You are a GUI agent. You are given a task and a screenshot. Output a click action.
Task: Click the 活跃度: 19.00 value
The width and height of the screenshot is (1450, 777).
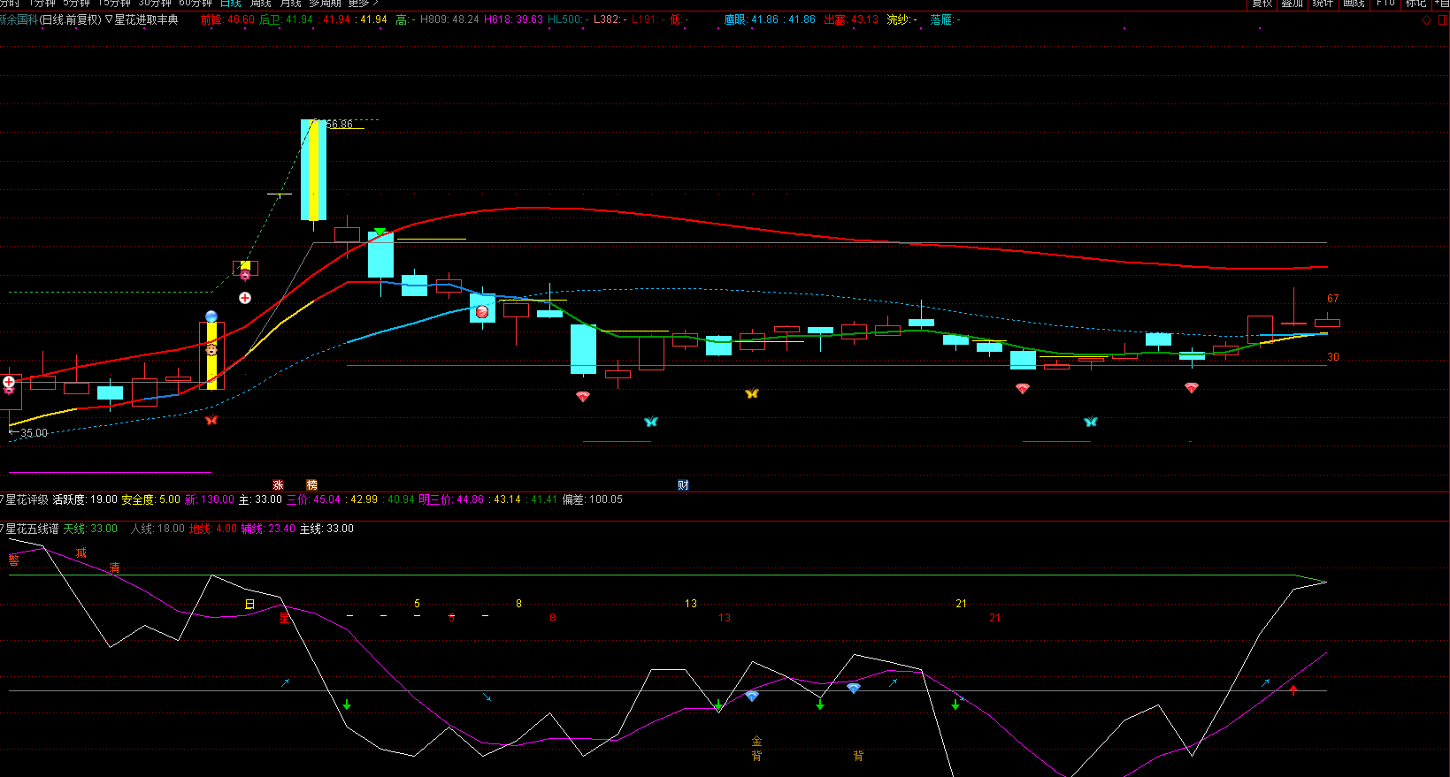pos(85,499)
